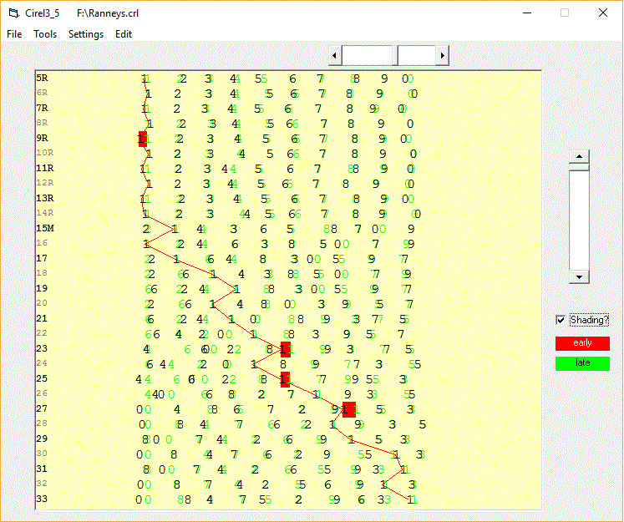The height and width of the screenshot is (522, 624).
Task: Open the Edit menu
Action: click(124, 34)
